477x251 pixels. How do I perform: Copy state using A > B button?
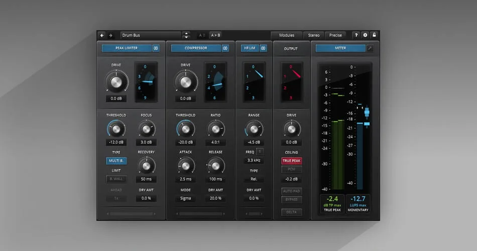click(216, 35)
